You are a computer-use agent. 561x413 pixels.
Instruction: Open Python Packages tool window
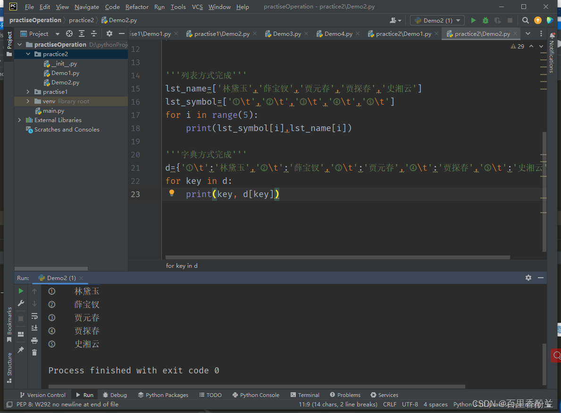(163, 395)
